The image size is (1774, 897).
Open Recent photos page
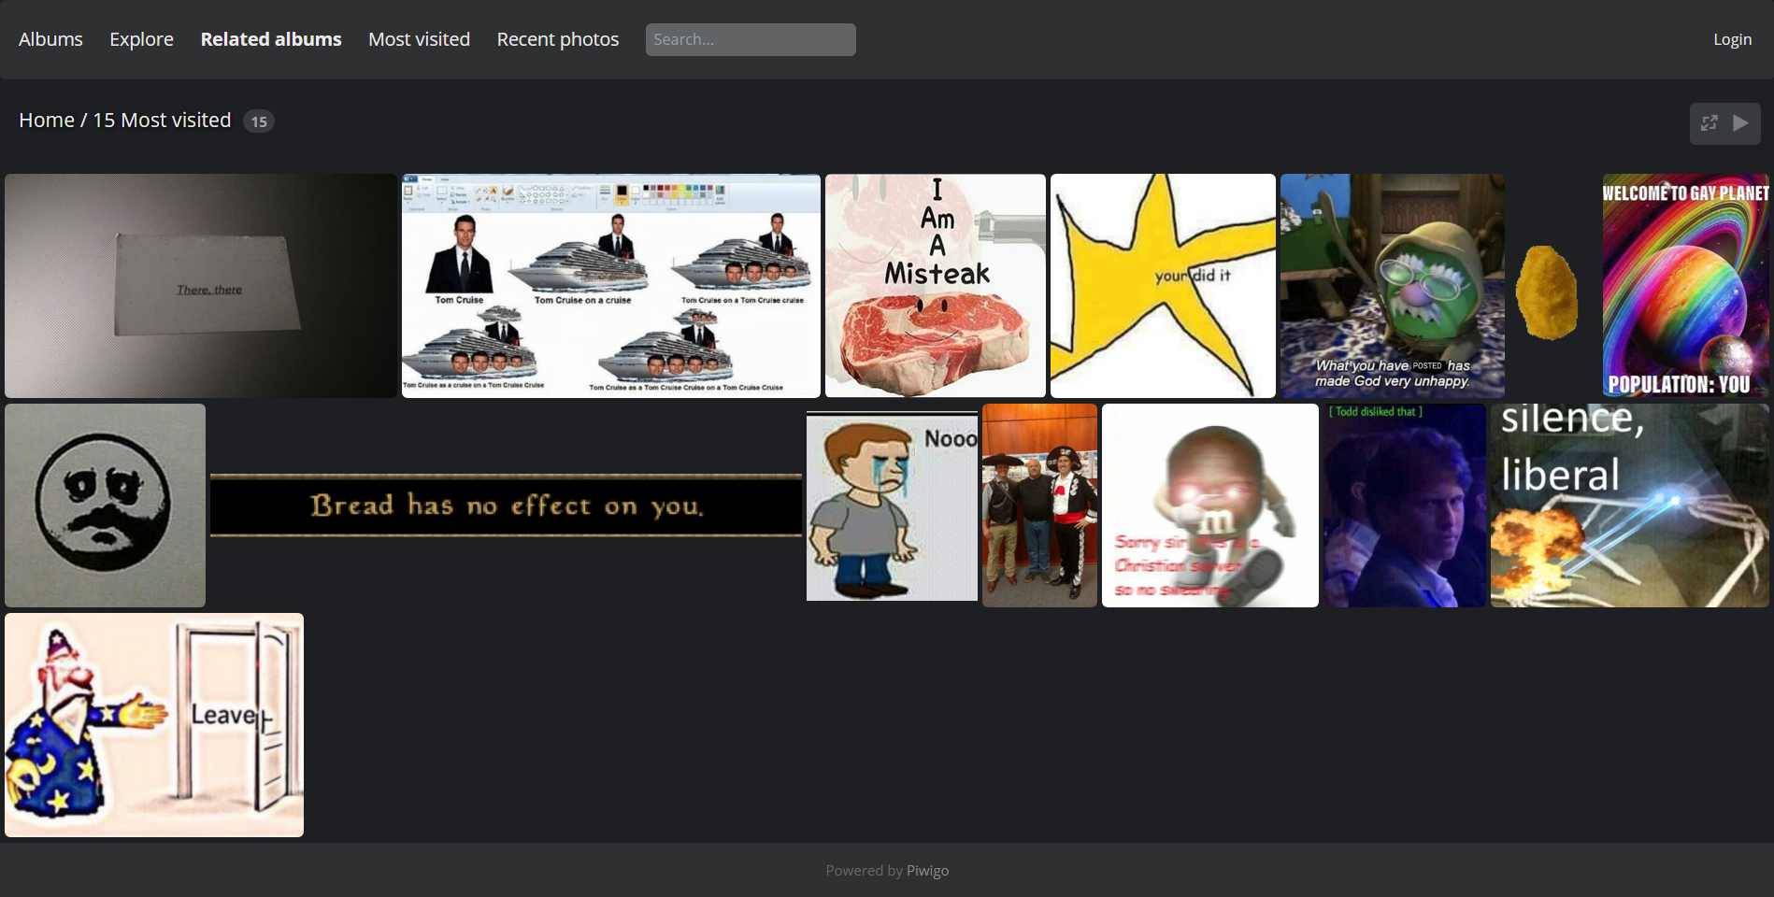[x=557, y=39]
